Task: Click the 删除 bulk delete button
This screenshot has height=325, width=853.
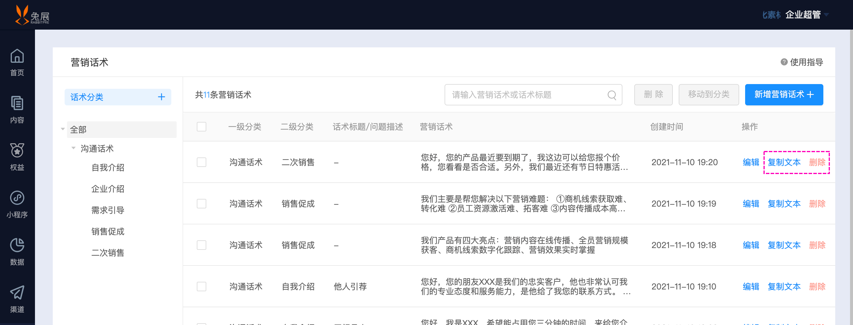Action: [653, 94]
